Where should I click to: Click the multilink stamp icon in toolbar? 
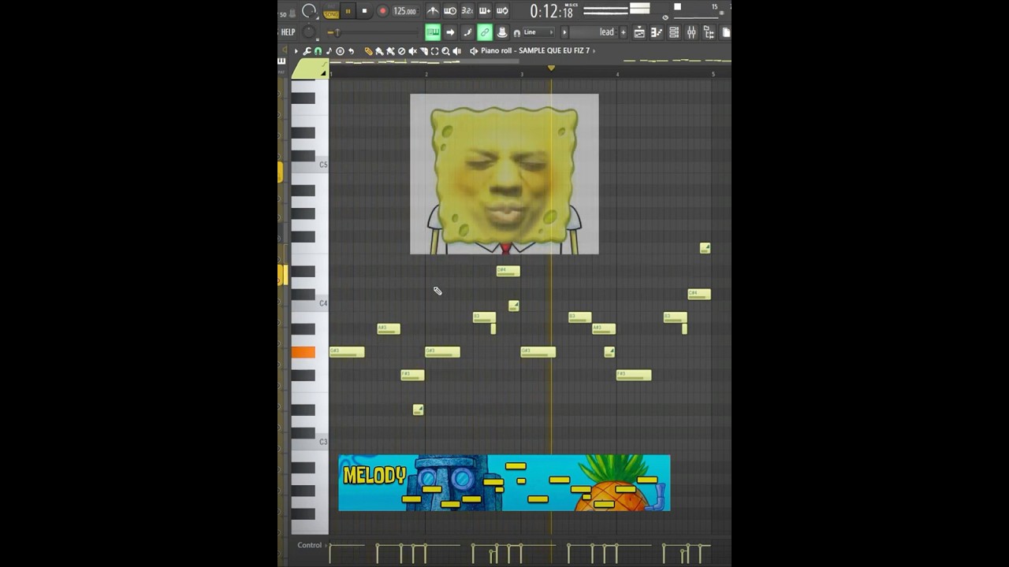point(502,32)
